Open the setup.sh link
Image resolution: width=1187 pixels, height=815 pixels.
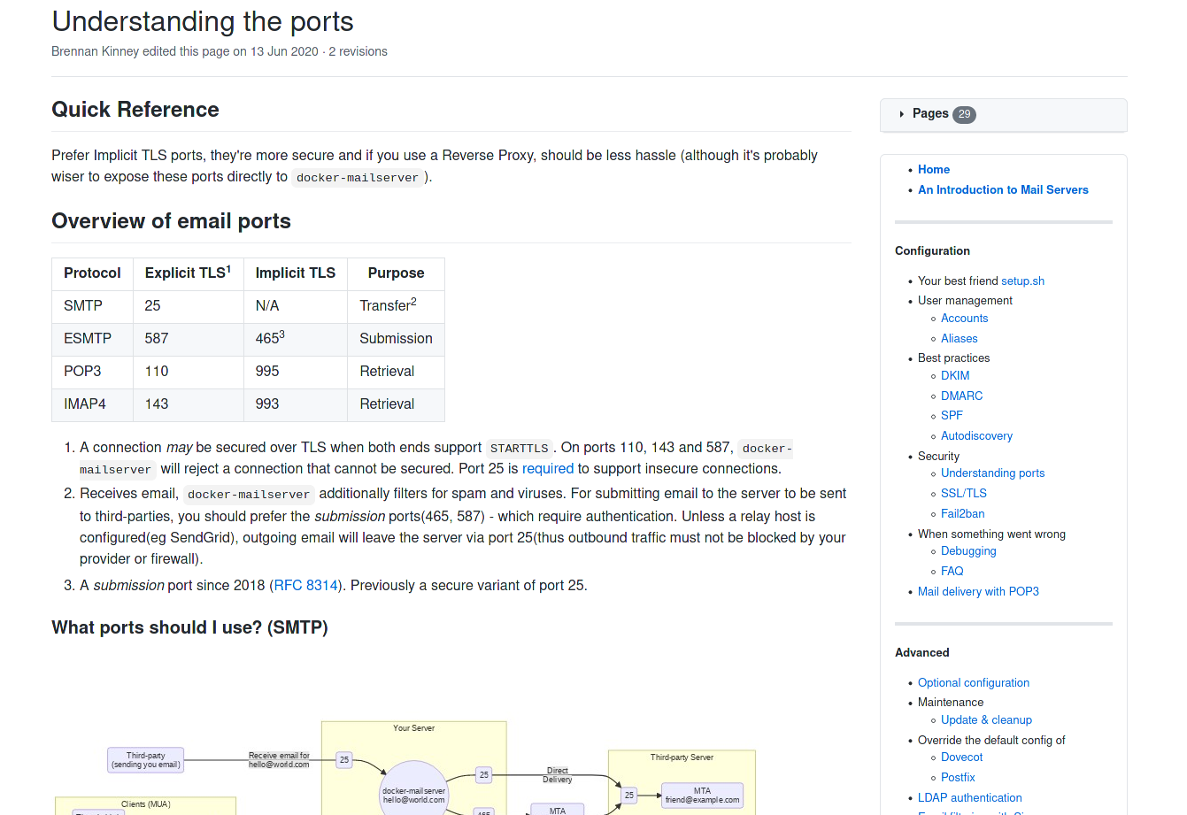[x=1022, y=281]
